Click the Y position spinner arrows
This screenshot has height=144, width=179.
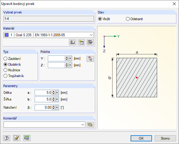click(x=67, y=58)
